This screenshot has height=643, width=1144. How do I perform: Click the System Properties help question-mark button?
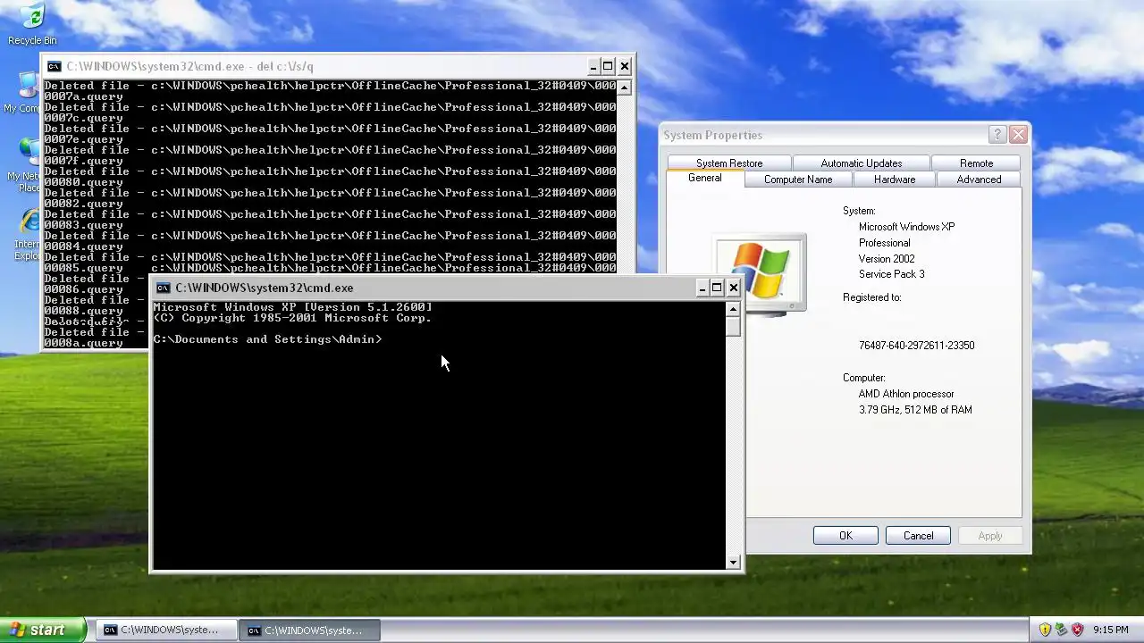997,135
